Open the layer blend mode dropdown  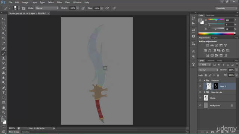coord(208,70)
